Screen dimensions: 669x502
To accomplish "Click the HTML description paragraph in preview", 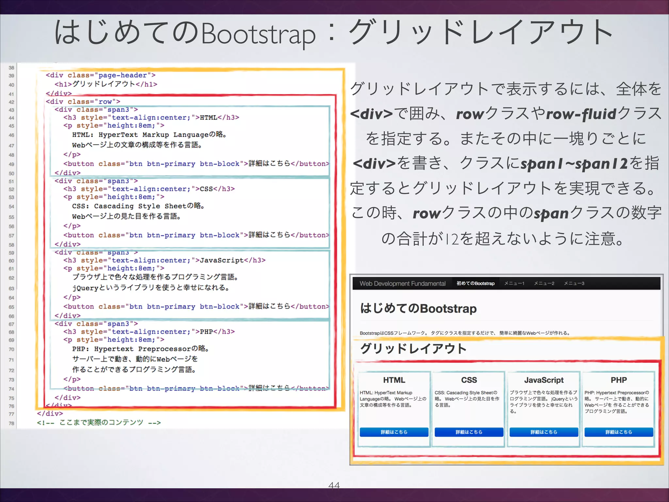I will 393,399.
